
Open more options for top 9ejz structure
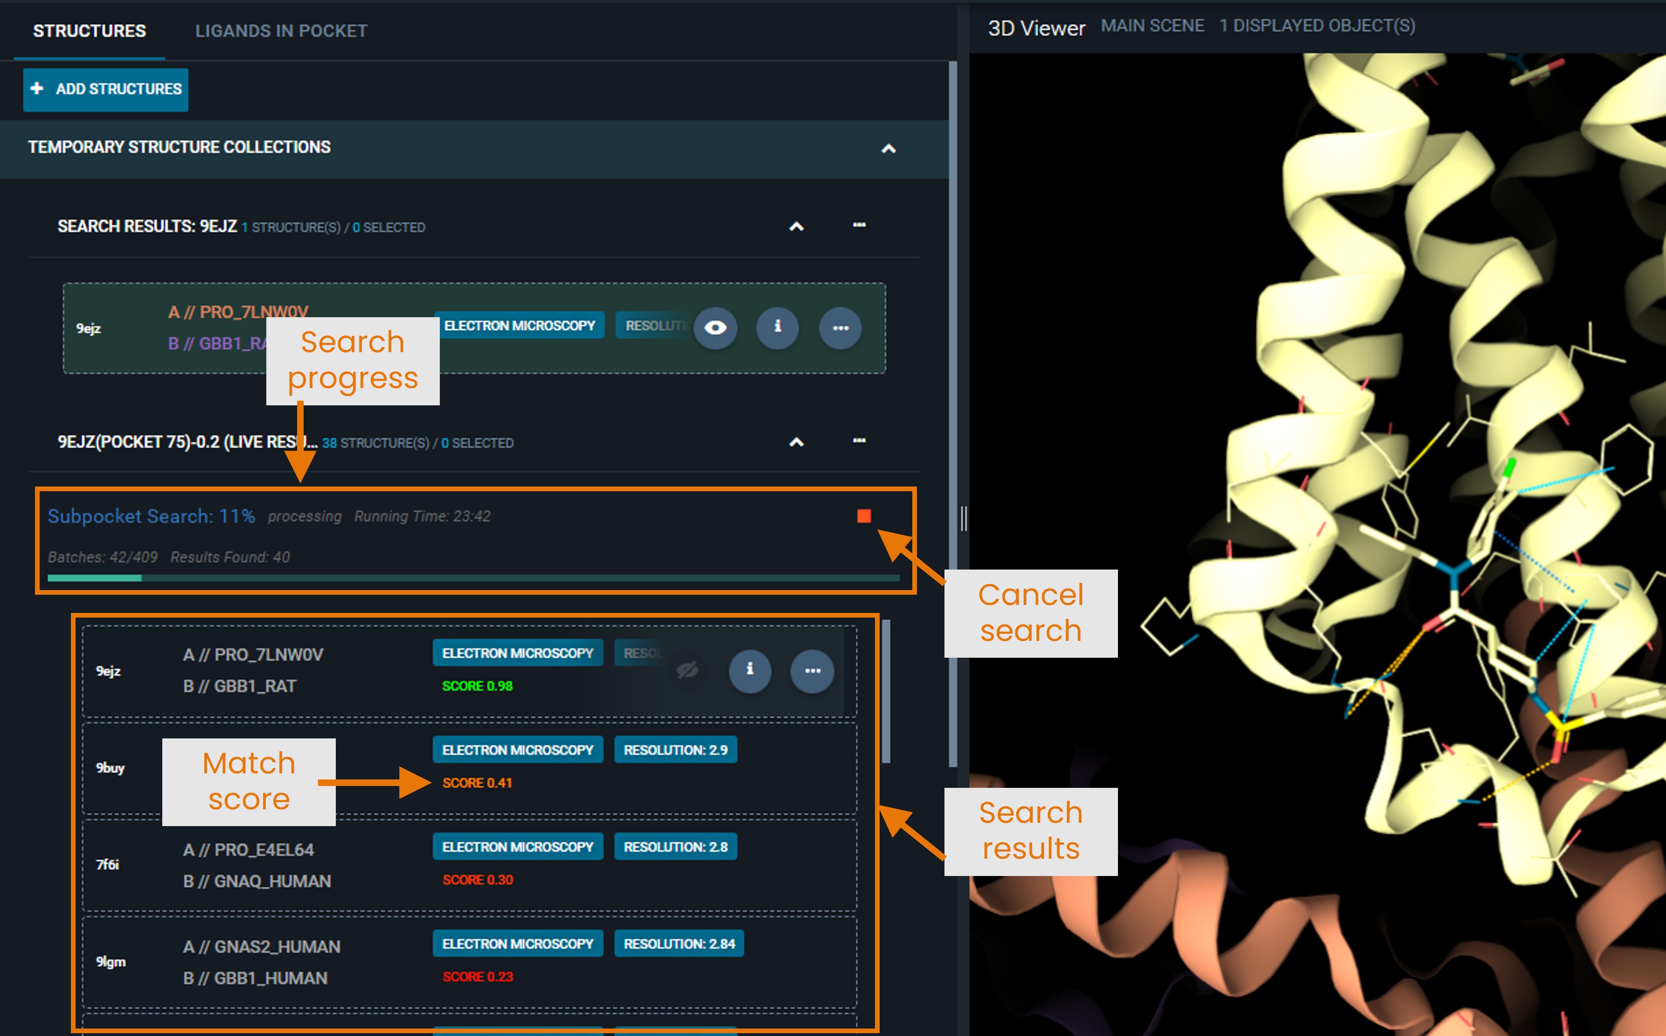click(x=840, y=327)
